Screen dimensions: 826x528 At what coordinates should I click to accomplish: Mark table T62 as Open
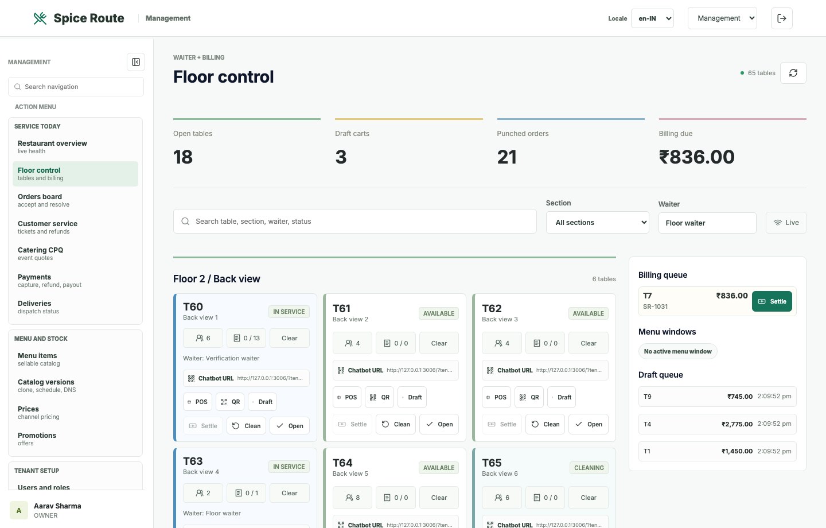(589, 424)
